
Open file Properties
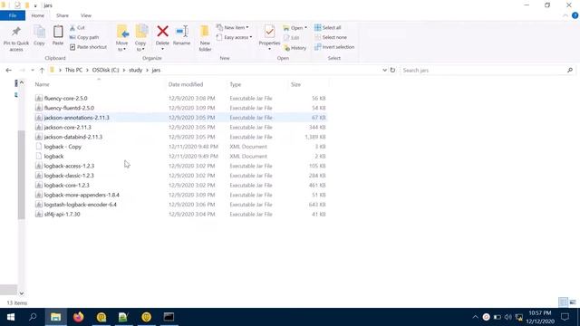pyautogui.click(x=269, y=38)
